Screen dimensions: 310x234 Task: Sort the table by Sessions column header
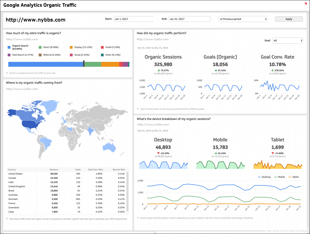(54, 170)
